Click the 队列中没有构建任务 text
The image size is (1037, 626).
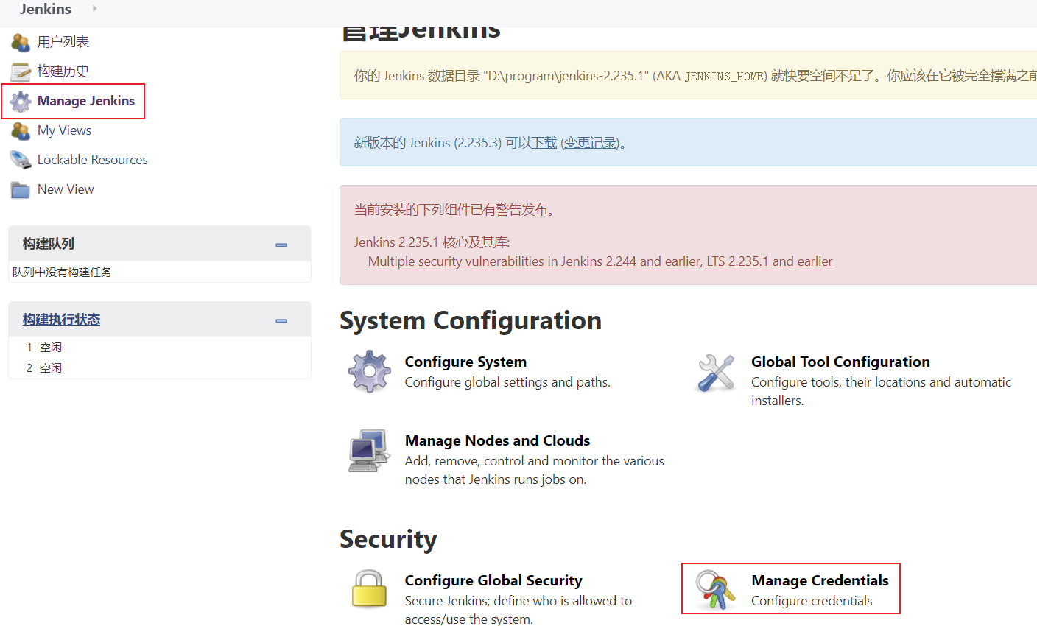point(62,272)
